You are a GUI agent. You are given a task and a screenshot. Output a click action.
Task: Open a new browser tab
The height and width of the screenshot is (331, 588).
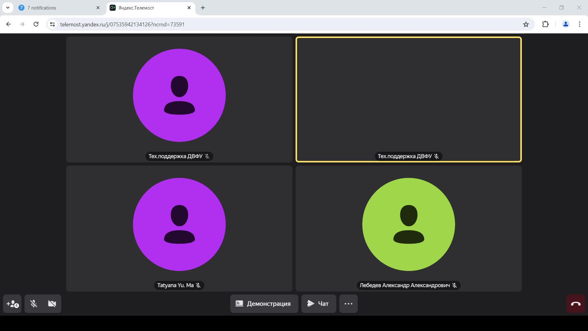[203, 8]
